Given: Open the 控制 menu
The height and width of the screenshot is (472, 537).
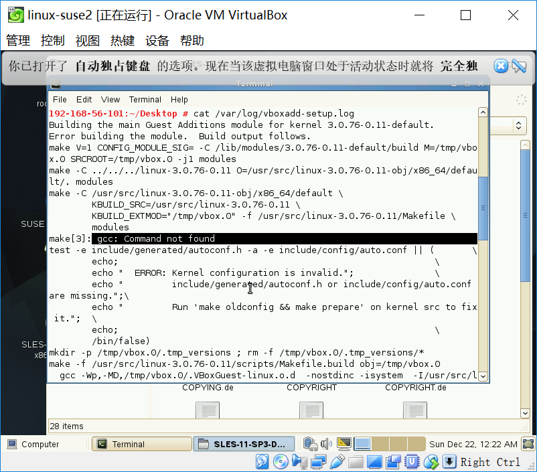Looking at the screenshot, I should pos(53,40).
